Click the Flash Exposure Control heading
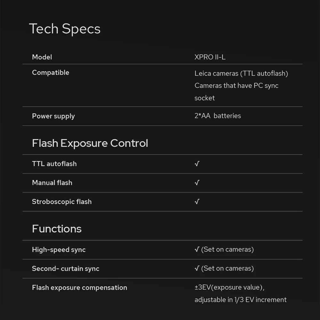This screenshot has width=320, height=320. tap(90, 143)
